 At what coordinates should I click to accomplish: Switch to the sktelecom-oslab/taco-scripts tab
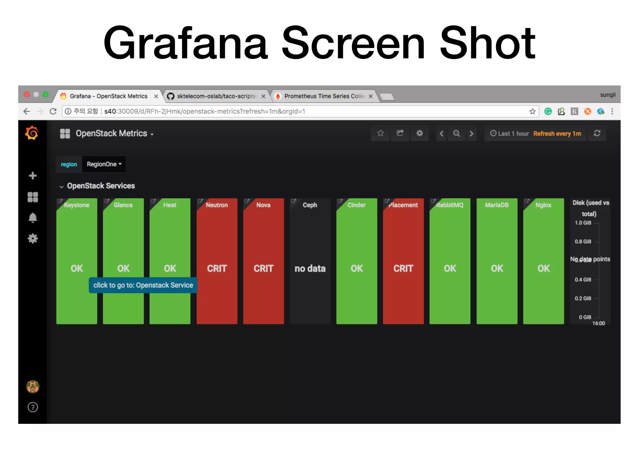tap(216, 96)
